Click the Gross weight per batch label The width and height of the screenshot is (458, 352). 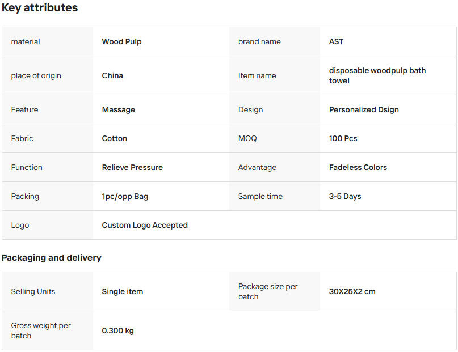pyautogui.click(x=41, y=330)
